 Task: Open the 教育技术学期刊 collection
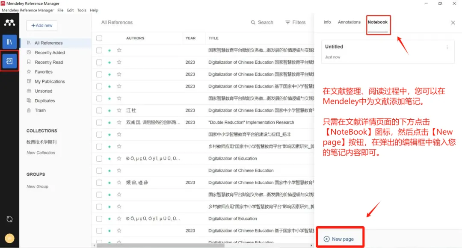click(41, 142)
